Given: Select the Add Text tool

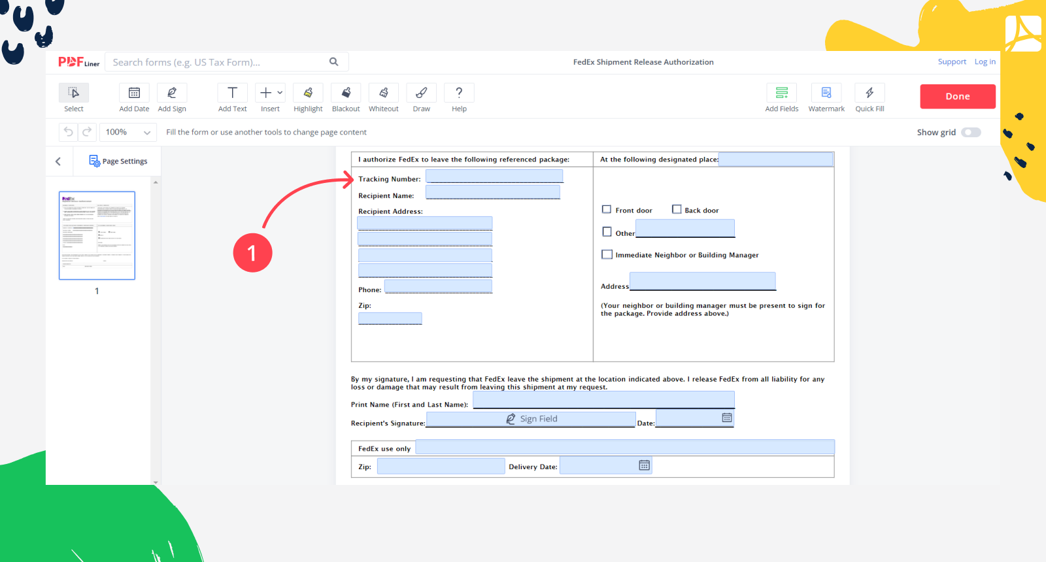Looking at the screenshot, I should pyautogui.click(x=232, y=93).
